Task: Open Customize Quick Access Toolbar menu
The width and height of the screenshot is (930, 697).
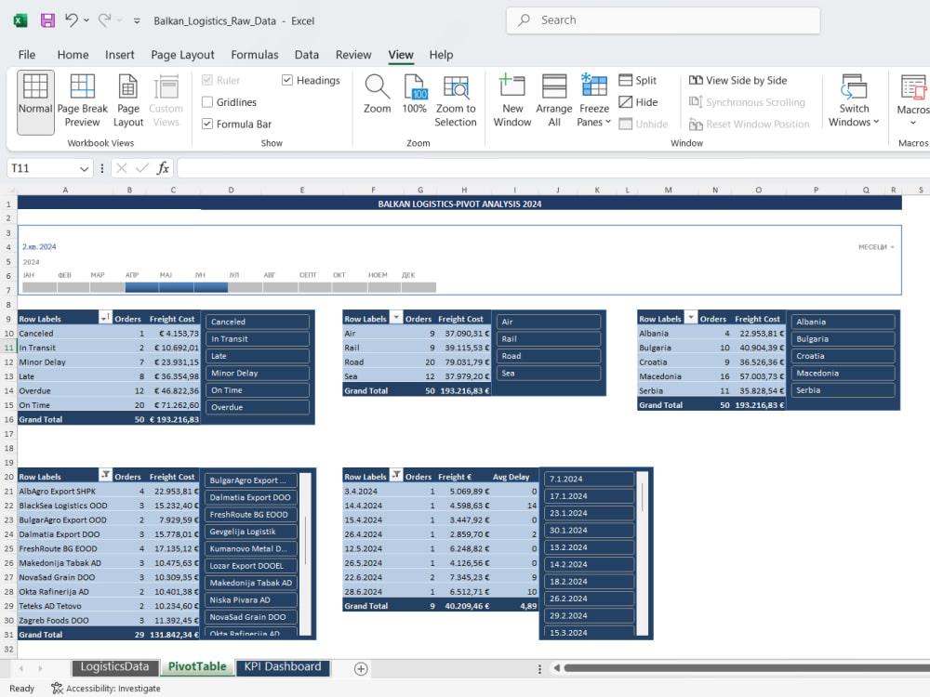Action: [x=137, y=20]
